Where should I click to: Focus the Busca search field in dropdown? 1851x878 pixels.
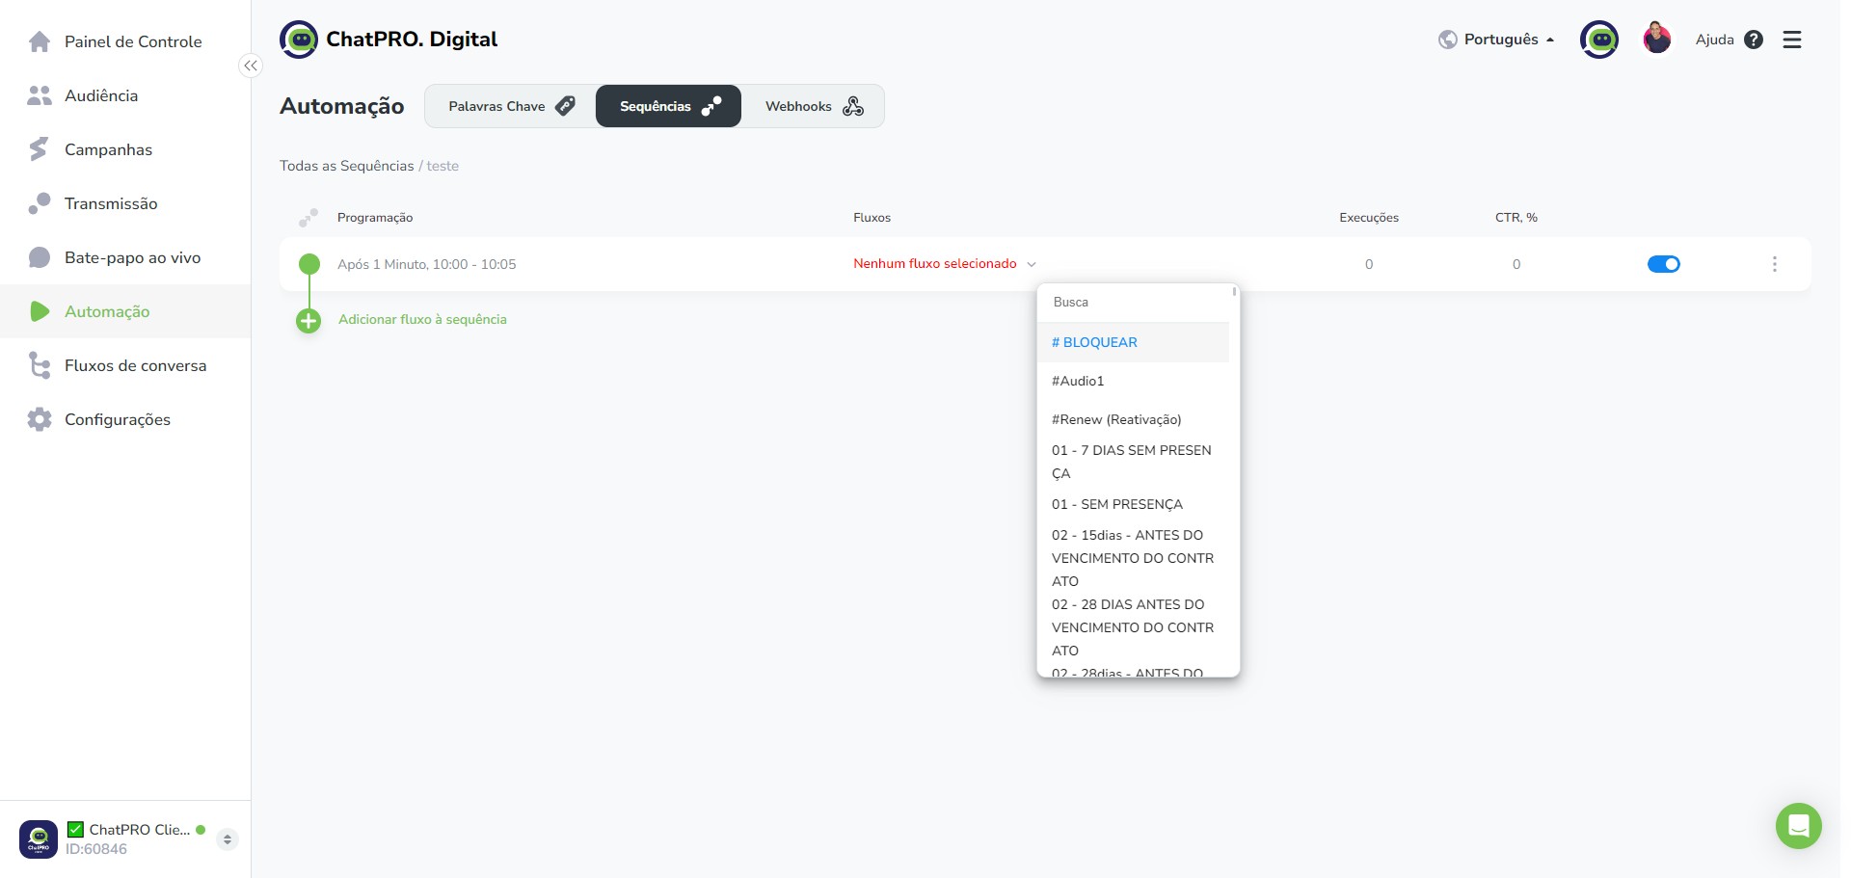[1133, 302]
